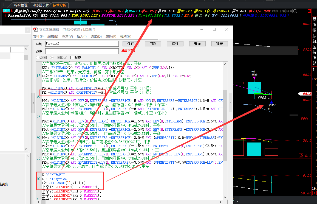Click the left window list's scrollbar down arrow
The width and height of the screenshot is (317, 204).
[x=26, y=149]
